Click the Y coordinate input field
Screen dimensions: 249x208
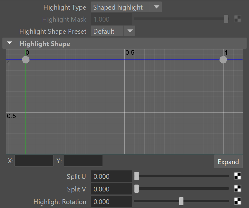click(83, 161)
